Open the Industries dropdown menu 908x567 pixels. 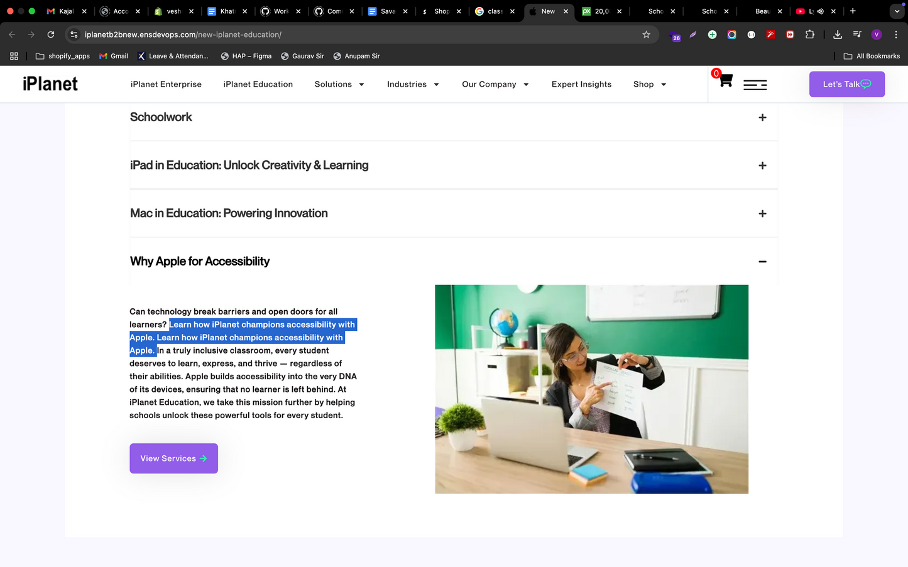click(413, 84)
